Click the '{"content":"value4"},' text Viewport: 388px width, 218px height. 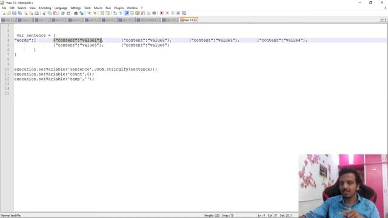click(x=283, y=41)
